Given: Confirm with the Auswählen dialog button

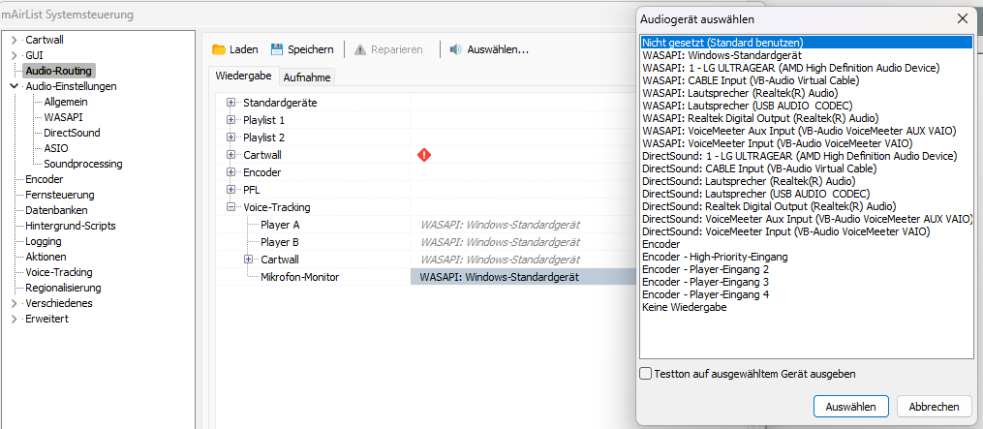Looking at the screenshot, I should (850, 407).
